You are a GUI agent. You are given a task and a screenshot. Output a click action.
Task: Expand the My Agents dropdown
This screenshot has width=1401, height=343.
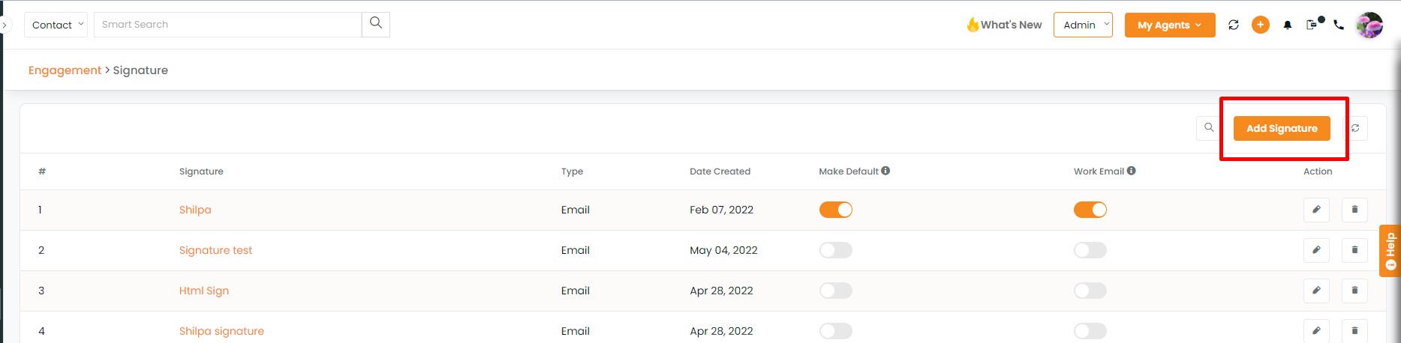1170,25
